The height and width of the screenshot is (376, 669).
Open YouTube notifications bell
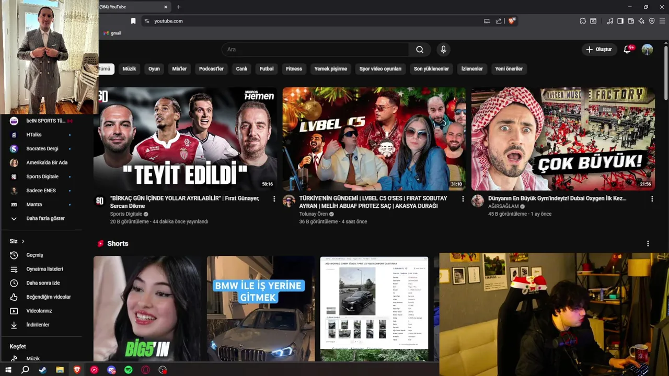click(628, 50)
